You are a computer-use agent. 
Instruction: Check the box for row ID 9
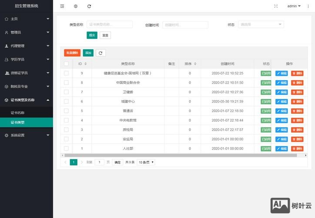point(66,73)
